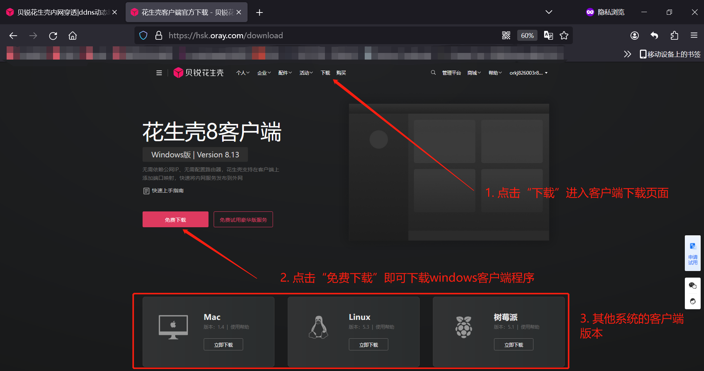704x371 pixels.
Task: Open the 快速上手指南 link
Action: pyautogui.click(x=167, y=190)
